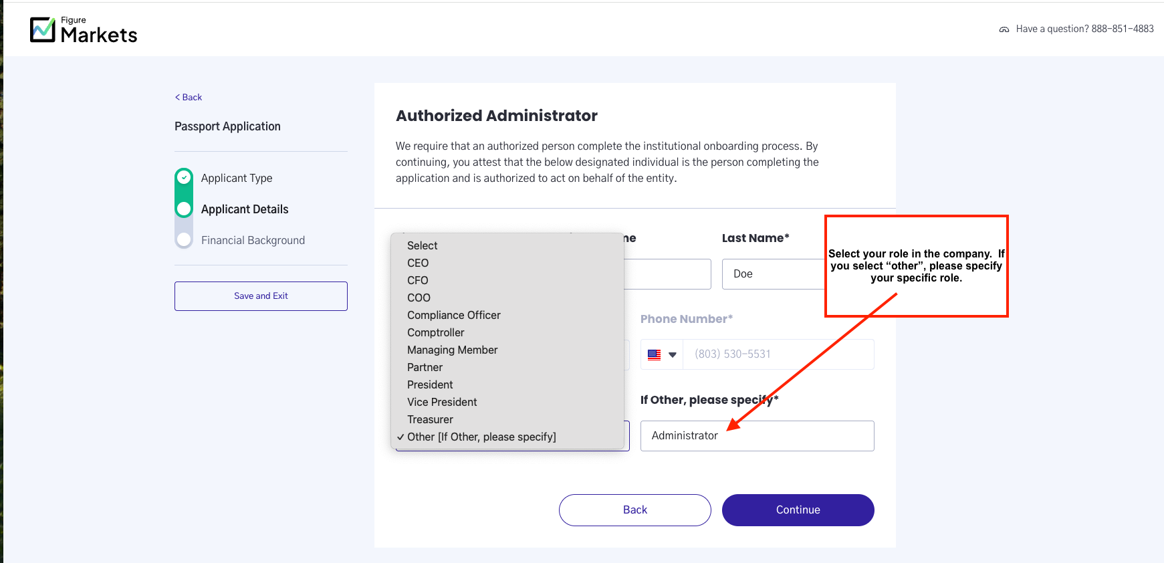Click the Financial Background step circle

coord(184,240)
